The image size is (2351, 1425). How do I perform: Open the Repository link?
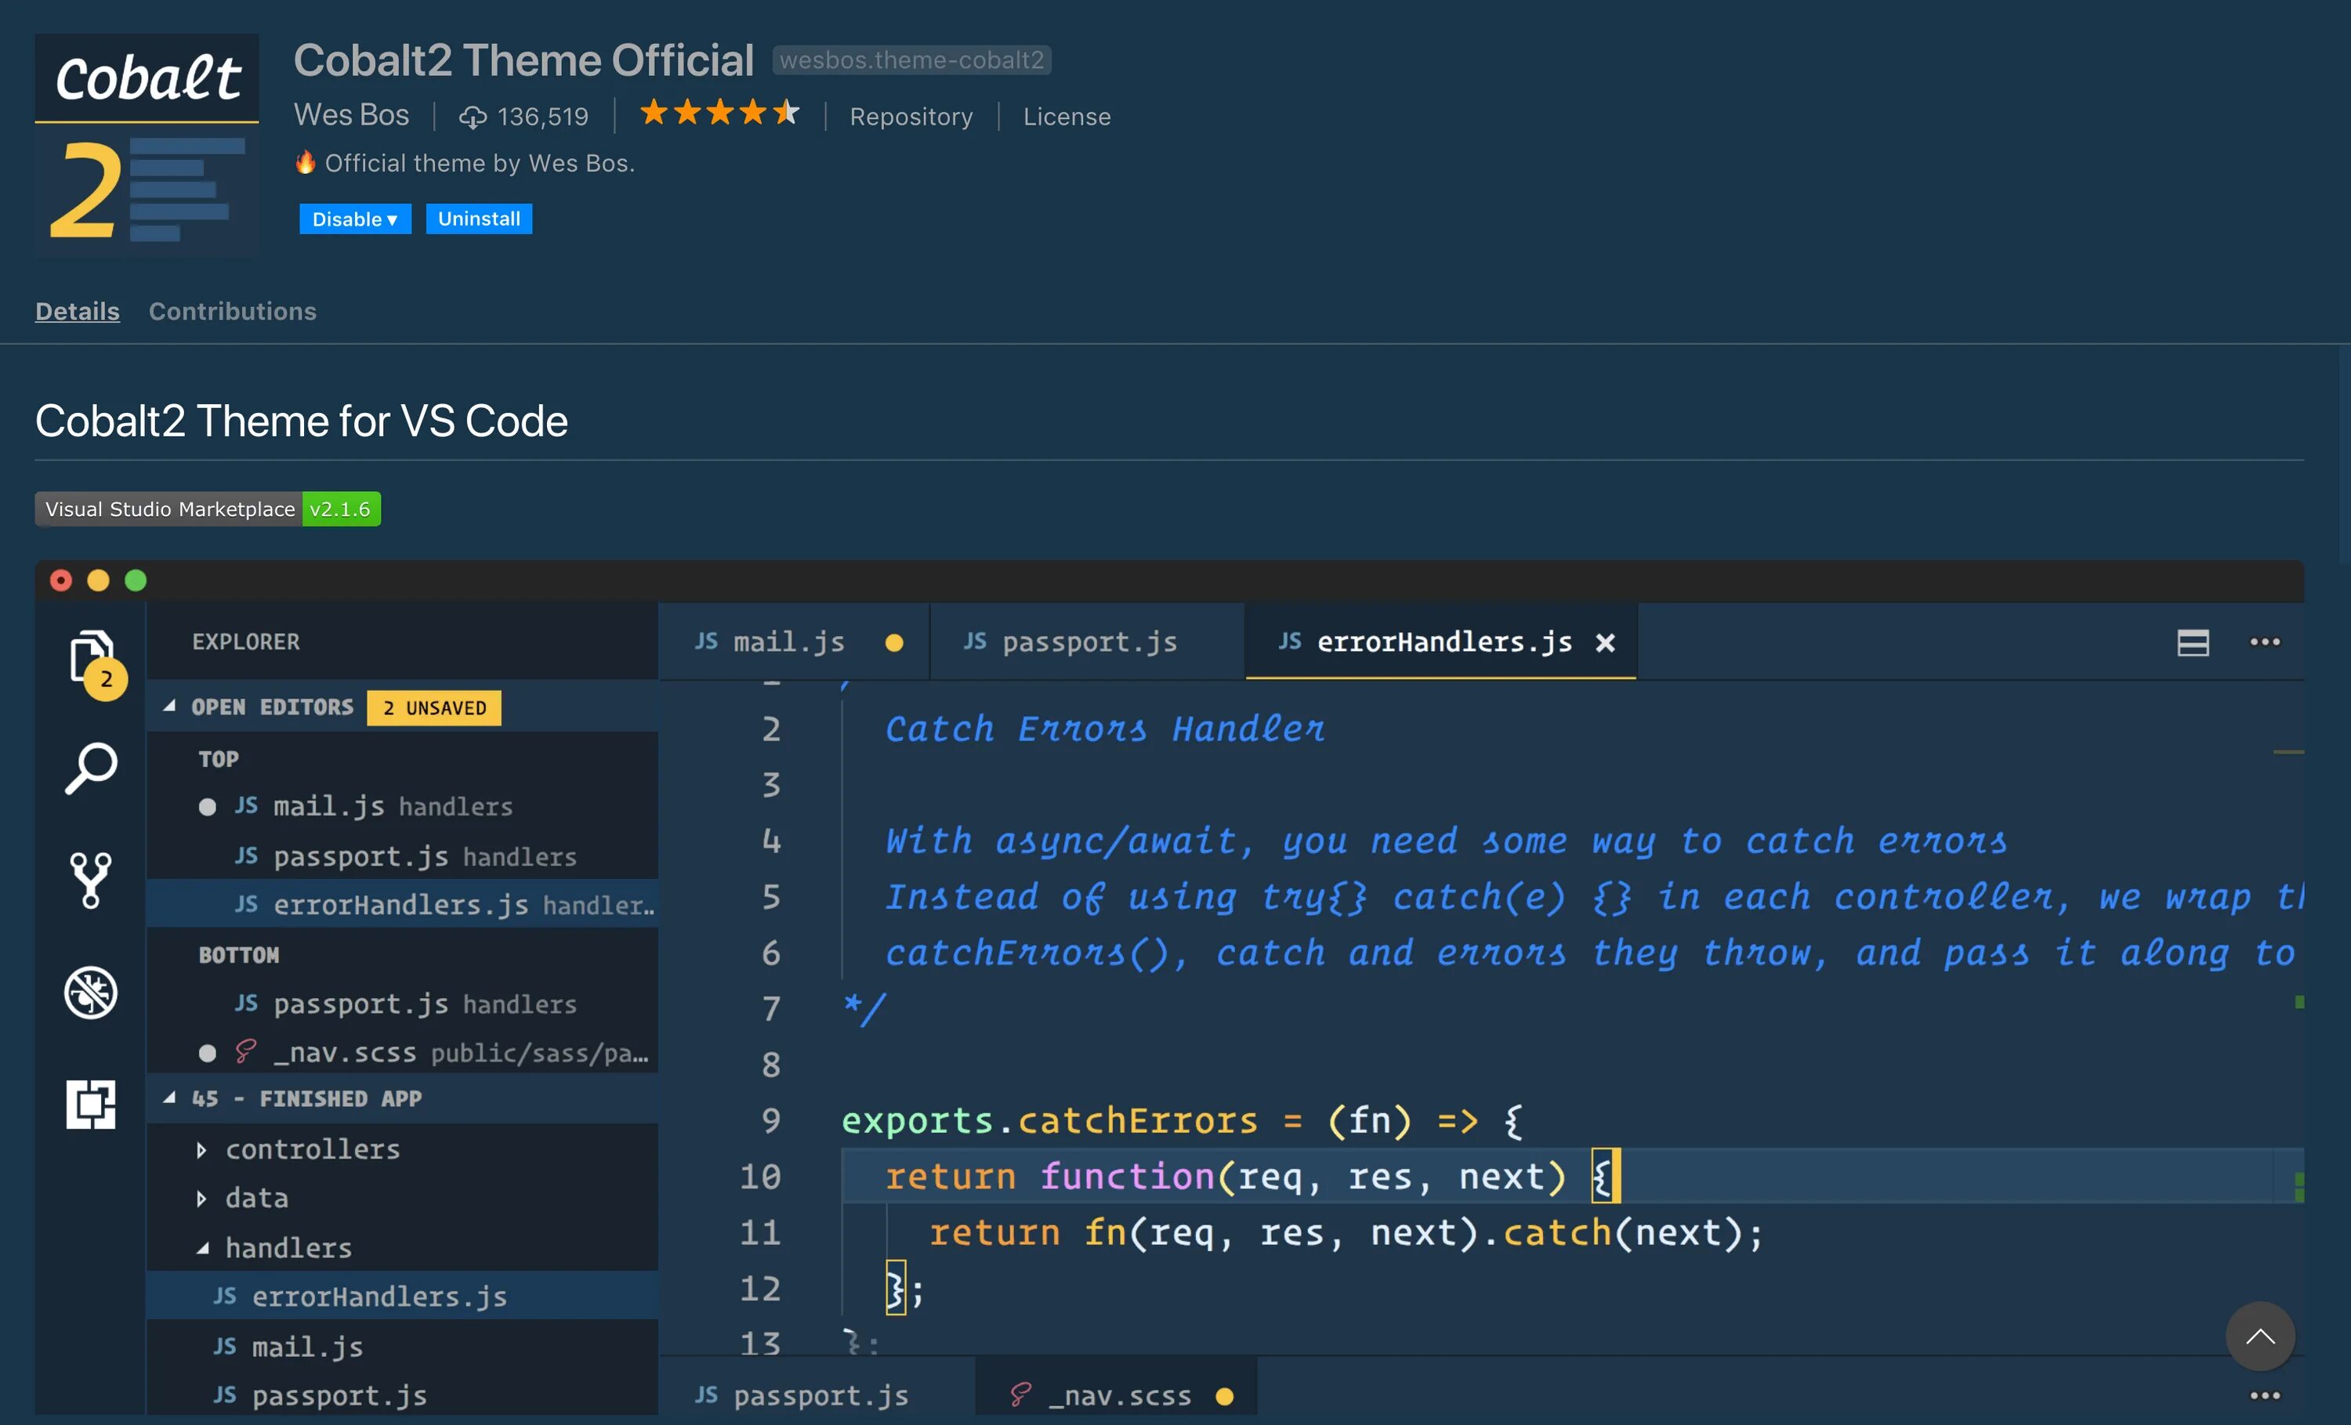click(x=911, y=117)
